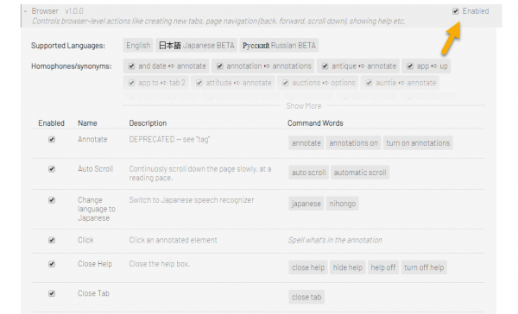Toggle 'app ➪ up' homophone
This screenshot has height=314, width=518.
point(410,66)
